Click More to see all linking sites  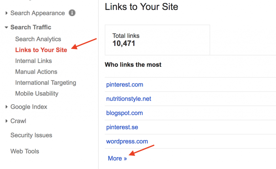117,158
